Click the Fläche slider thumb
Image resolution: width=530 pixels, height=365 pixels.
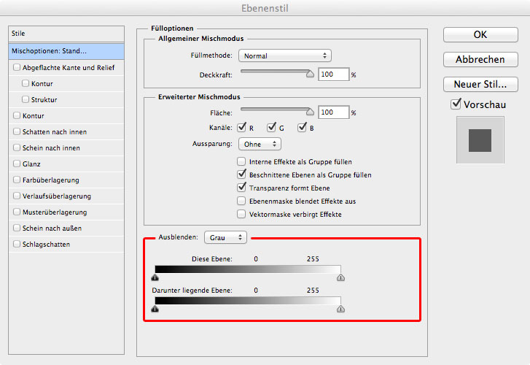click(x=311, y=111)
